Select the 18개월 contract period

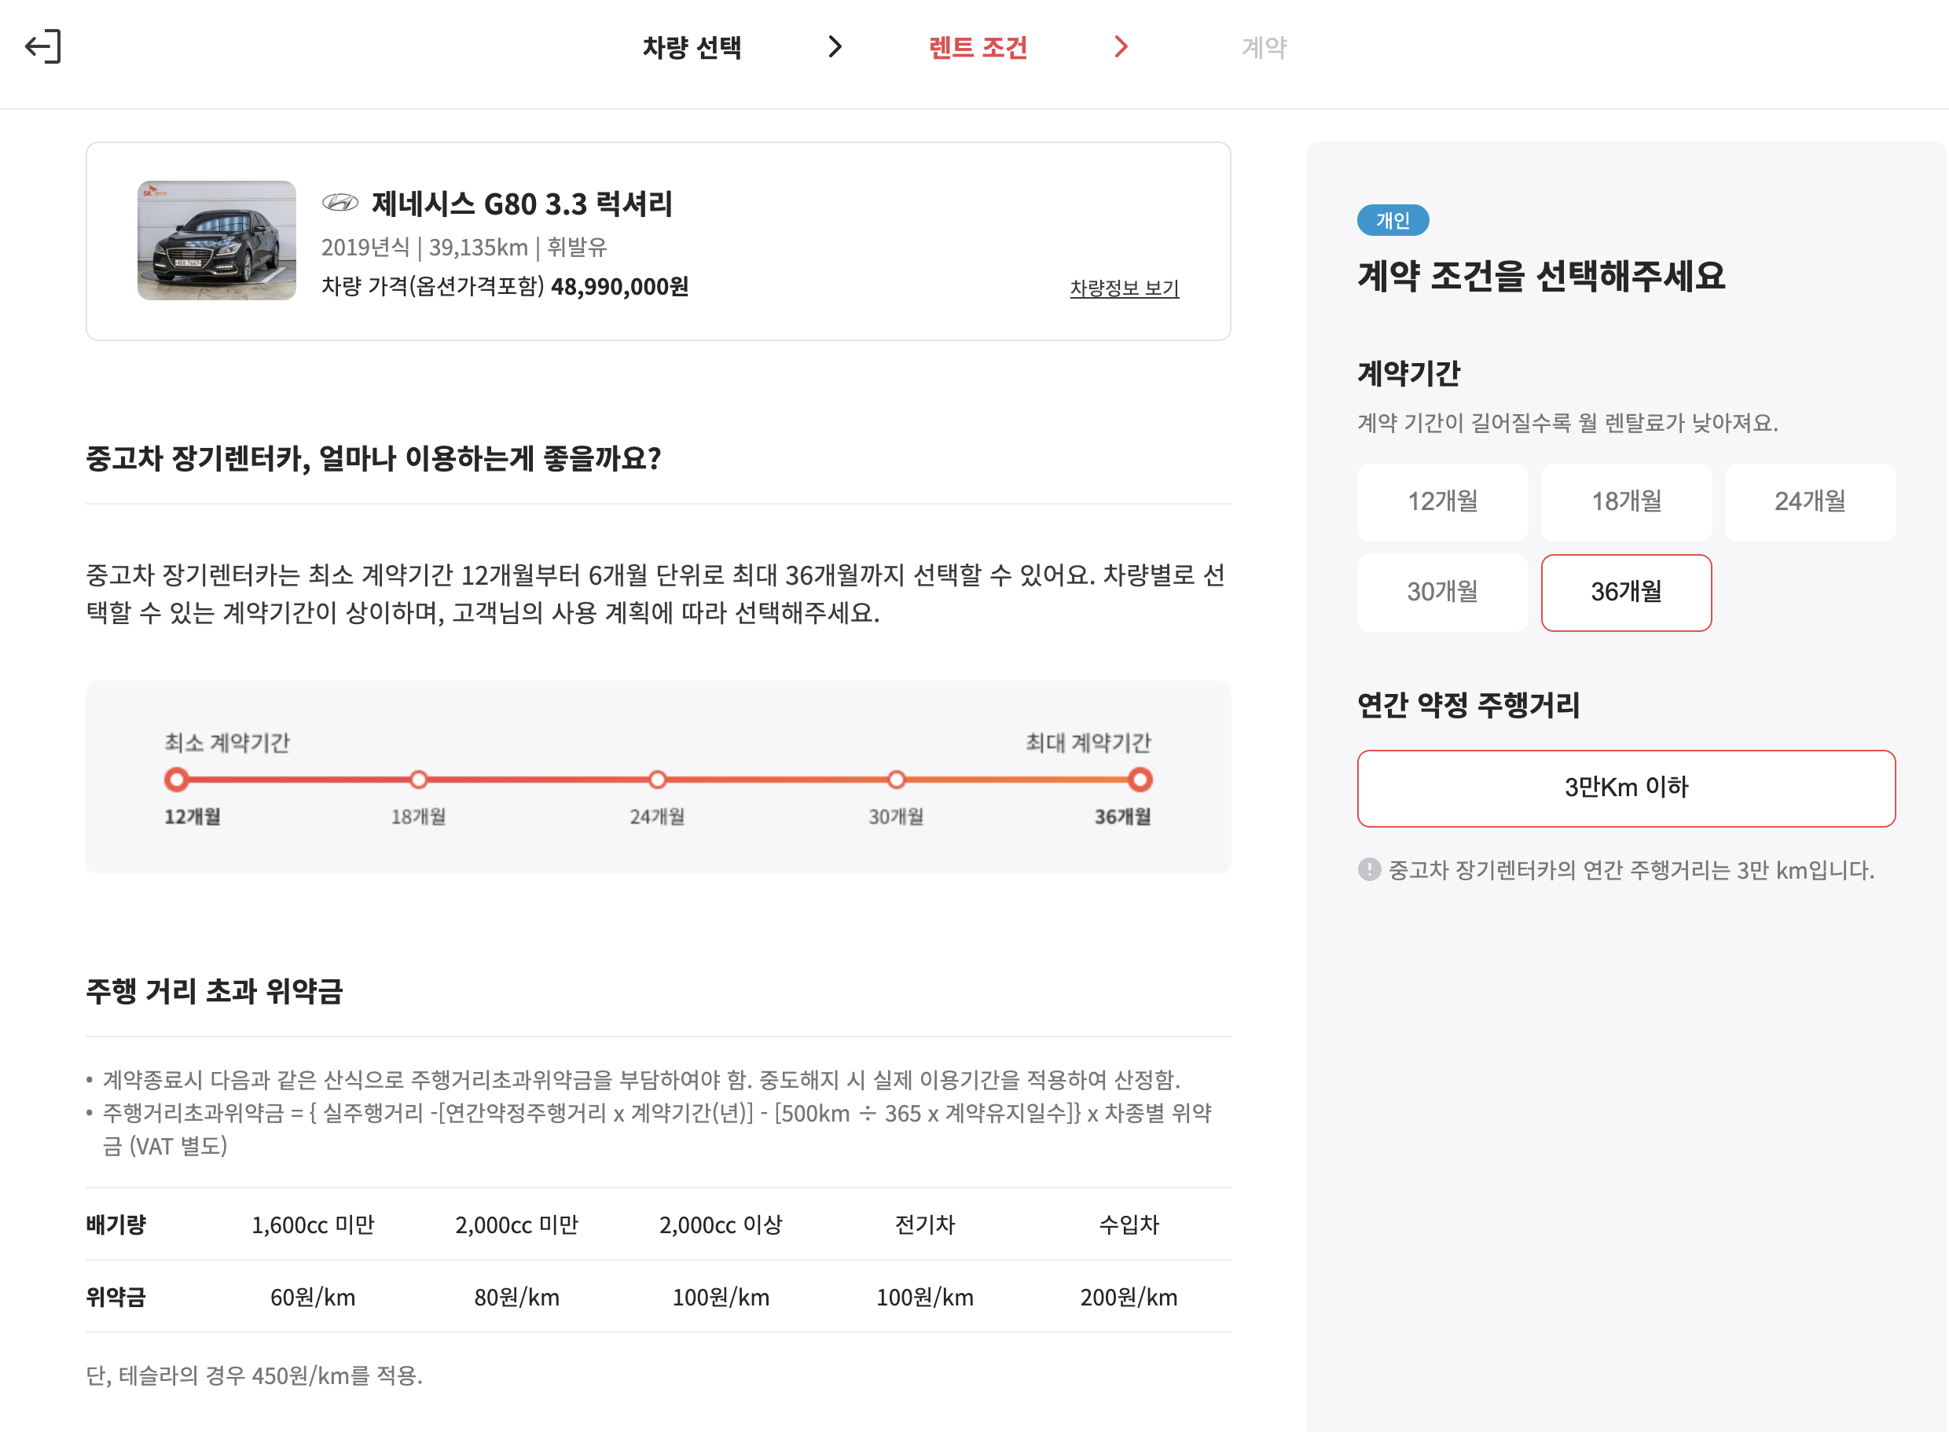[1626, 502]
